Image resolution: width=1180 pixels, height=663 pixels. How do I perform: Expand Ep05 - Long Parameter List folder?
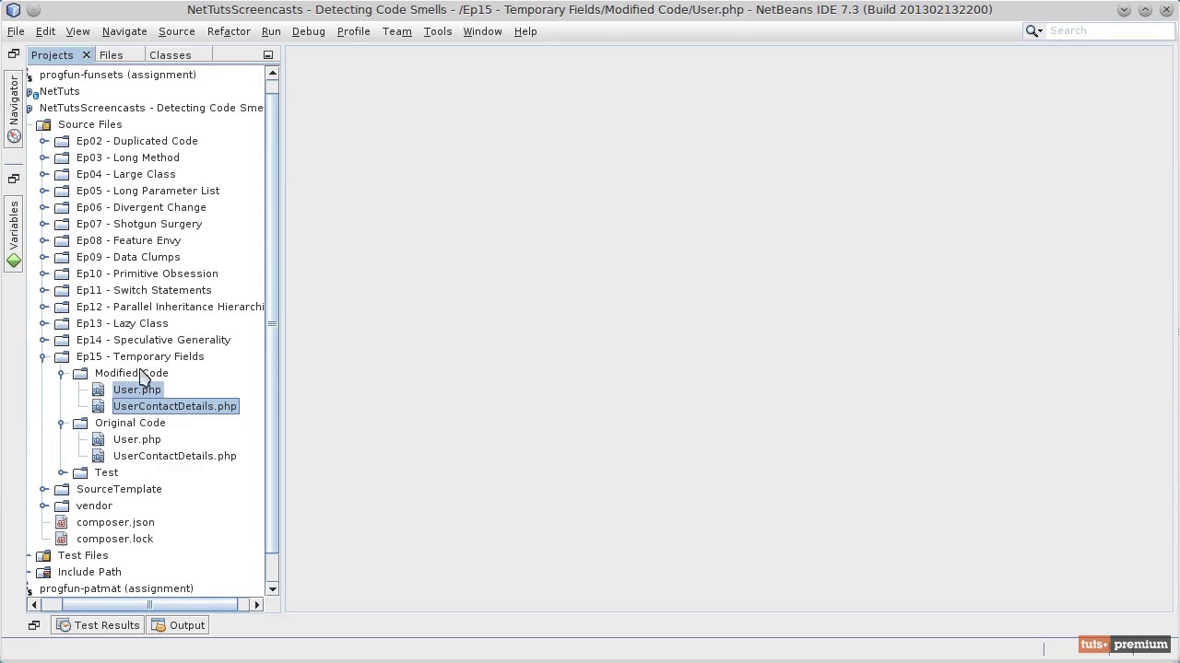(43, 191)
